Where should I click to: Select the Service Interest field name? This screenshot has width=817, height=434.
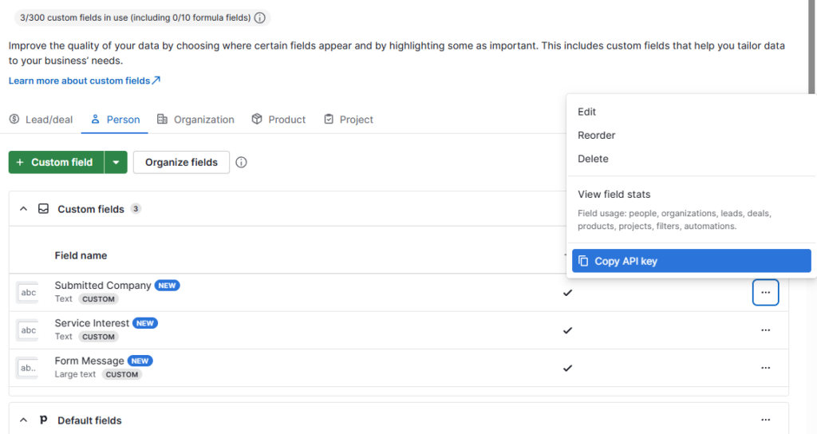coord(92,323)
